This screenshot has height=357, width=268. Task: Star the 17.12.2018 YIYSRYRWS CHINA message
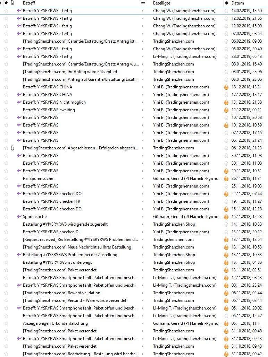[x=6, y=95]
